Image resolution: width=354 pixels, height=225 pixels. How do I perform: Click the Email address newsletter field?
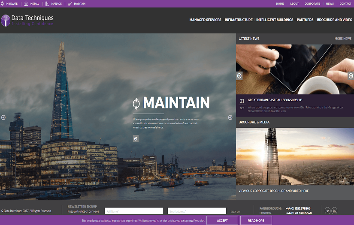[197, 211]
